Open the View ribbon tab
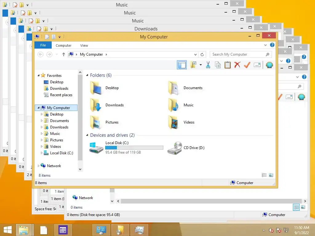 tap(84, 45)
